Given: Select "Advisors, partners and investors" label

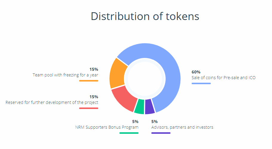Looking at the screenshot, I should pos(182,127).
